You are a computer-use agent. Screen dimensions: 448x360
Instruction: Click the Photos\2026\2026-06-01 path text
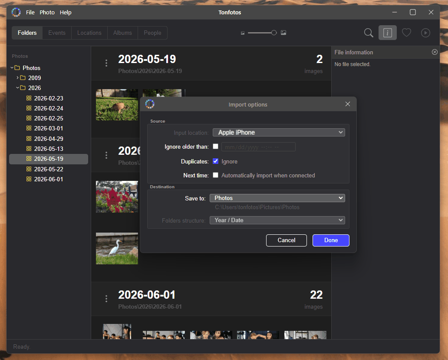(150, 307)
